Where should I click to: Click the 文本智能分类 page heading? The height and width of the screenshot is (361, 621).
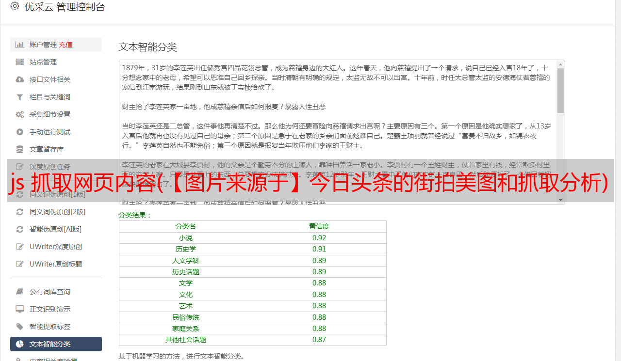pyautogui.click(x=147, y=47)
